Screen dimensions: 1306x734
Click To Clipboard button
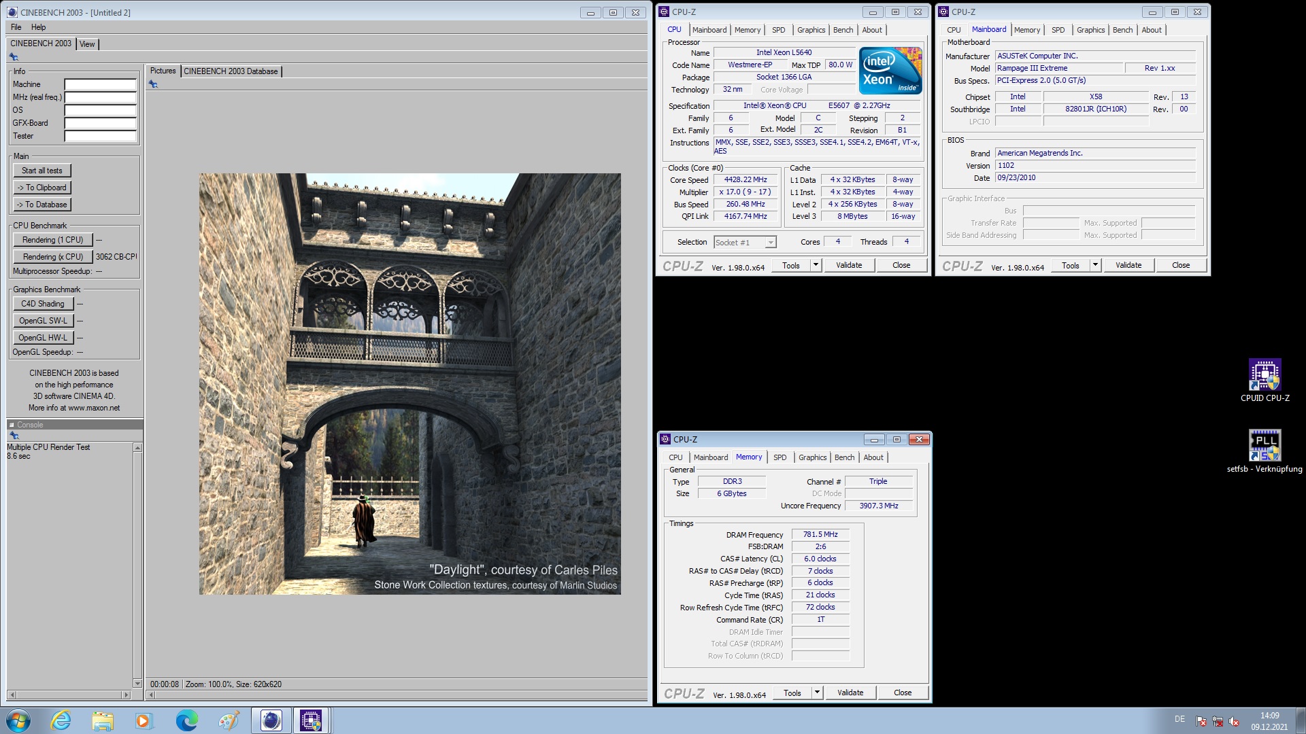[x=42, y=188]
